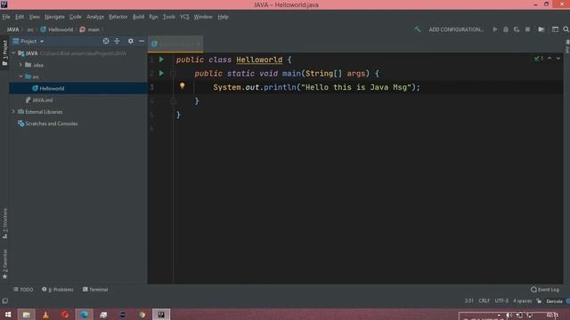Open the Problems tool window

tap(57, 290)
